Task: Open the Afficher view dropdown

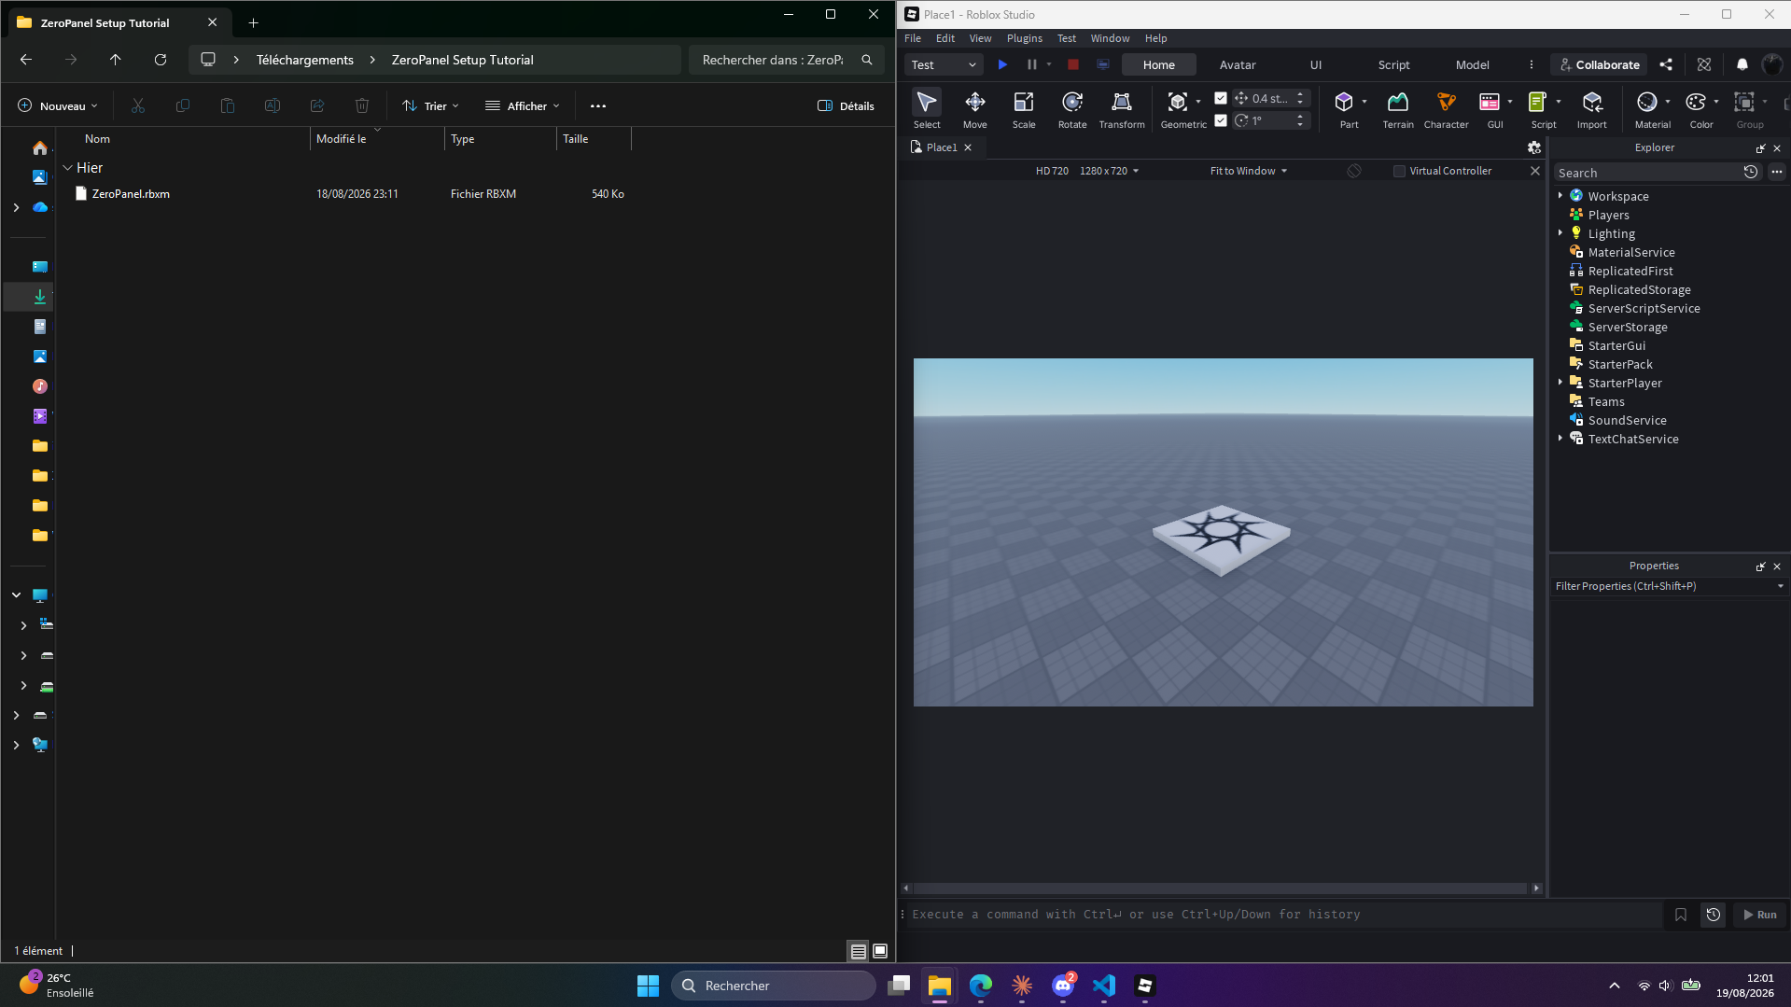Action: [523, 105]
